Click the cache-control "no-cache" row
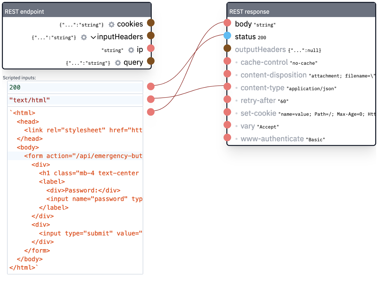 click(x=279, y=63)
